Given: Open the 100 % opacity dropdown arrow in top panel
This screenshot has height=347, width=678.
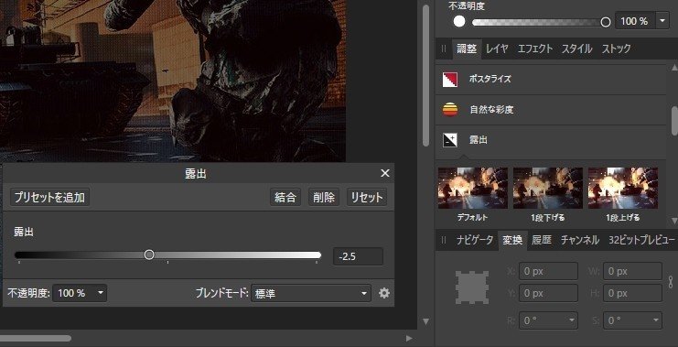Looking at the screenshot, I should [662, 21].
